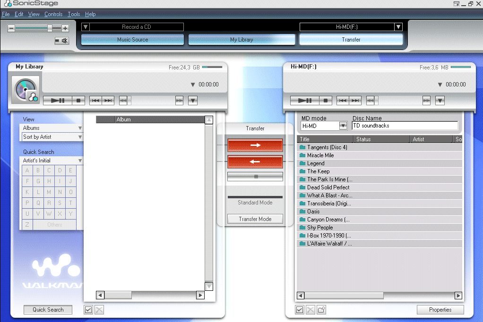Image resolution: width=483 pixels, height=322 pixels.
Task: Stop playback in Hi-MD player
Action: coord(326,101)
